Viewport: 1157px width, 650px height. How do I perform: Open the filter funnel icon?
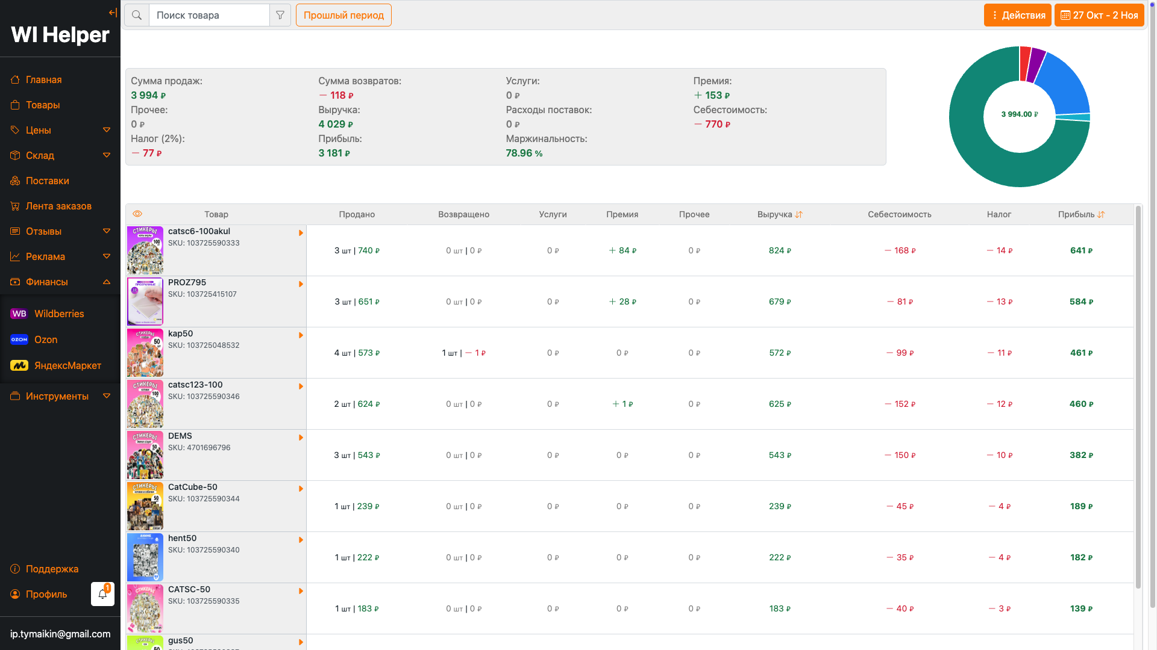pos(280,15)
